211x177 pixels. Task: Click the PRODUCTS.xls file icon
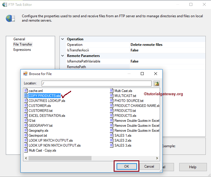[x=112, y=116]
